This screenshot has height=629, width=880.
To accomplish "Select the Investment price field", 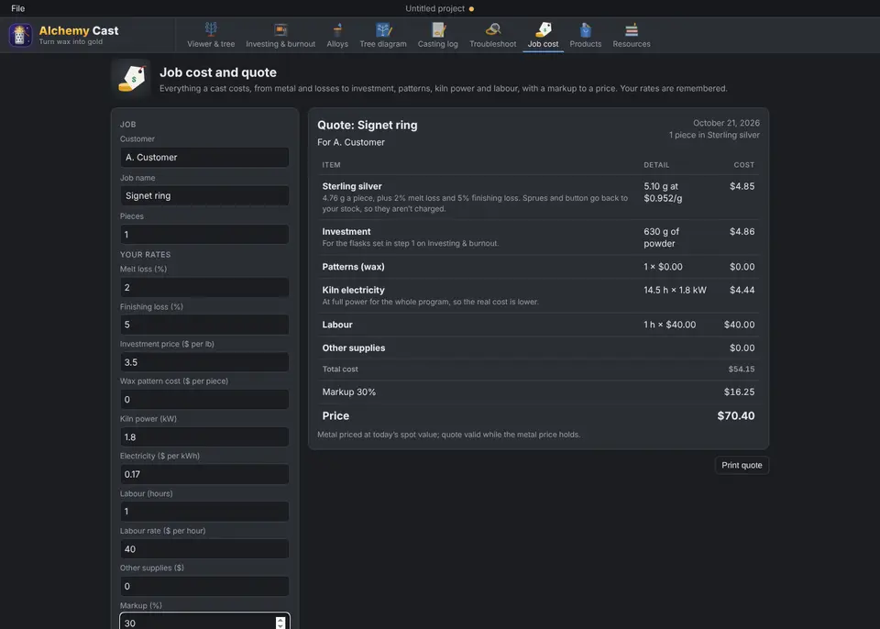I will (204, 362).
